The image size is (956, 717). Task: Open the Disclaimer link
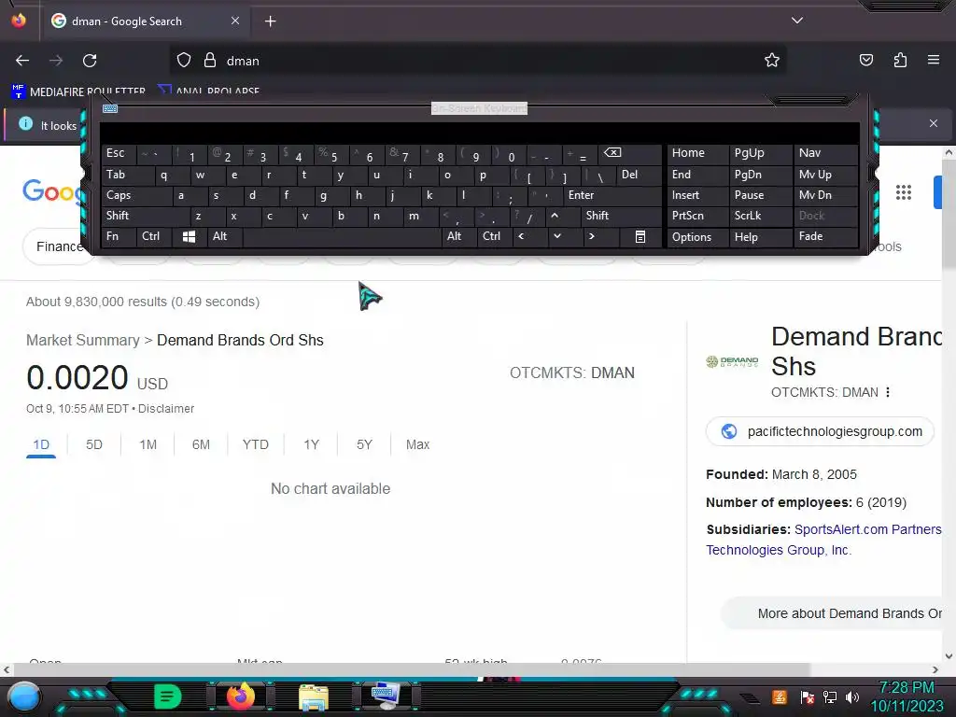point(166,409)
